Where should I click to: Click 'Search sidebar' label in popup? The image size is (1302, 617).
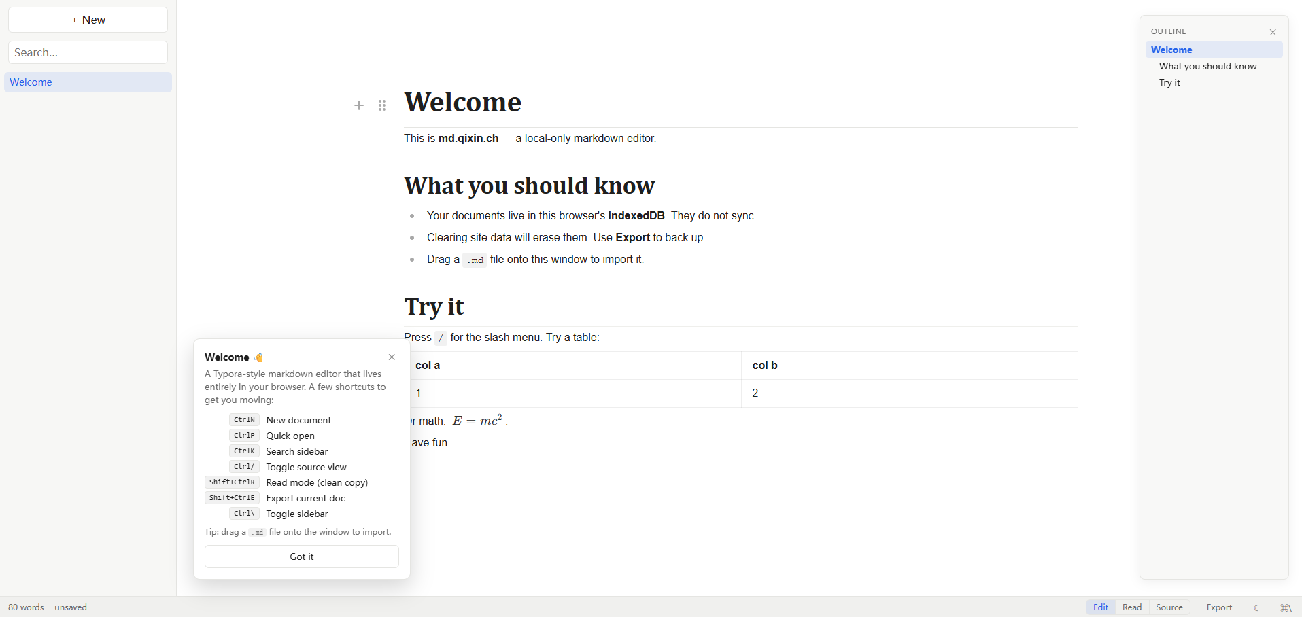[x=297, y=451]
